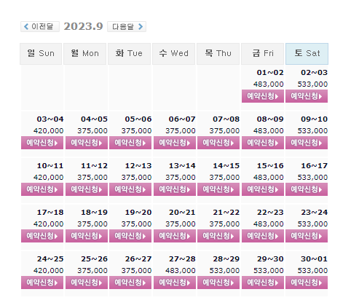
Task: Select the 목 Thu column header
Action: (218, 54)
